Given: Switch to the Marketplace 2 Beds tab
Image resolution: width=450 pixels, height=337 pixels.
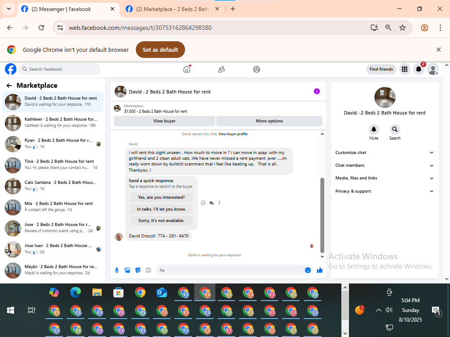Looking at the screenshot, I should [x=172, y=9].
